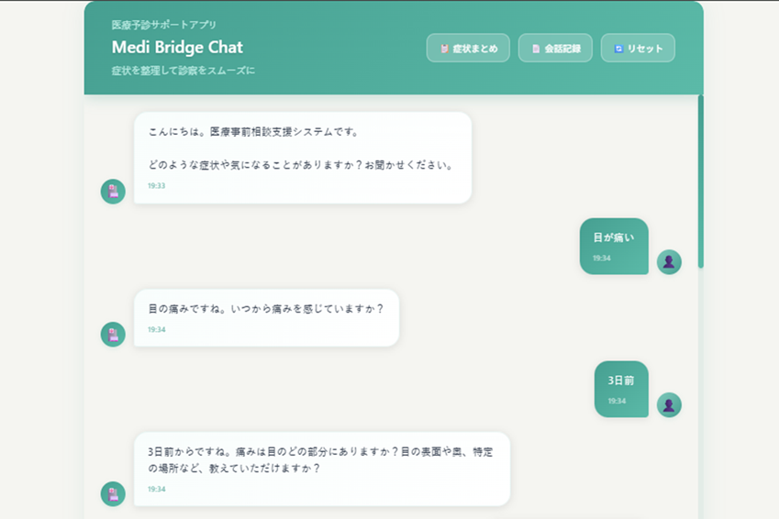Click the clipboard icon on 症状まとめ
779x519 pixels.
click(444, 49)
